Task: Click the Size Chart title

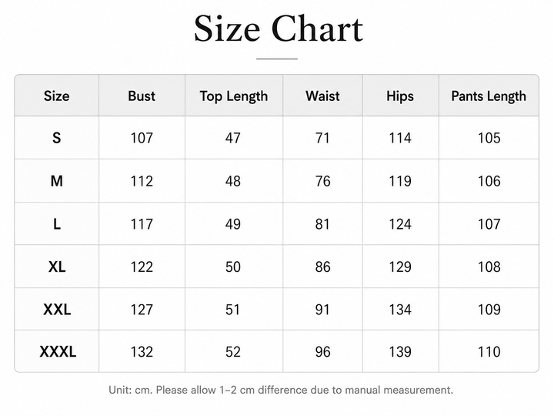Action: [x=279, y=29]
